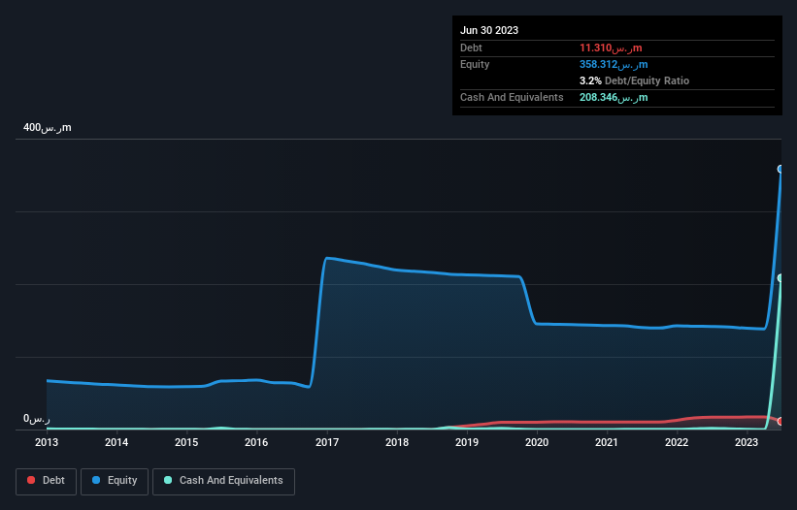This screenshot has height=510, width=797.
Task: Click the Debt value 11.310 in tooltip
Action: 611,48
